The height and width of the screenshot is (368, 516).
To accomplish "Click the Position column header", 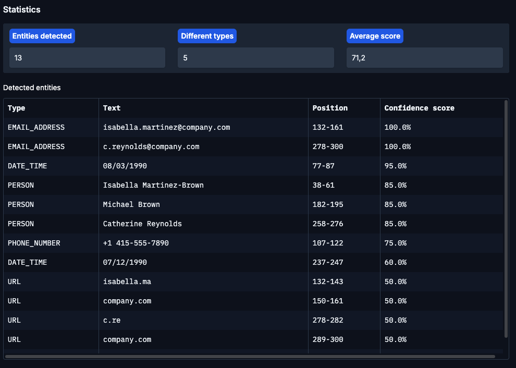I will (330, 108).
